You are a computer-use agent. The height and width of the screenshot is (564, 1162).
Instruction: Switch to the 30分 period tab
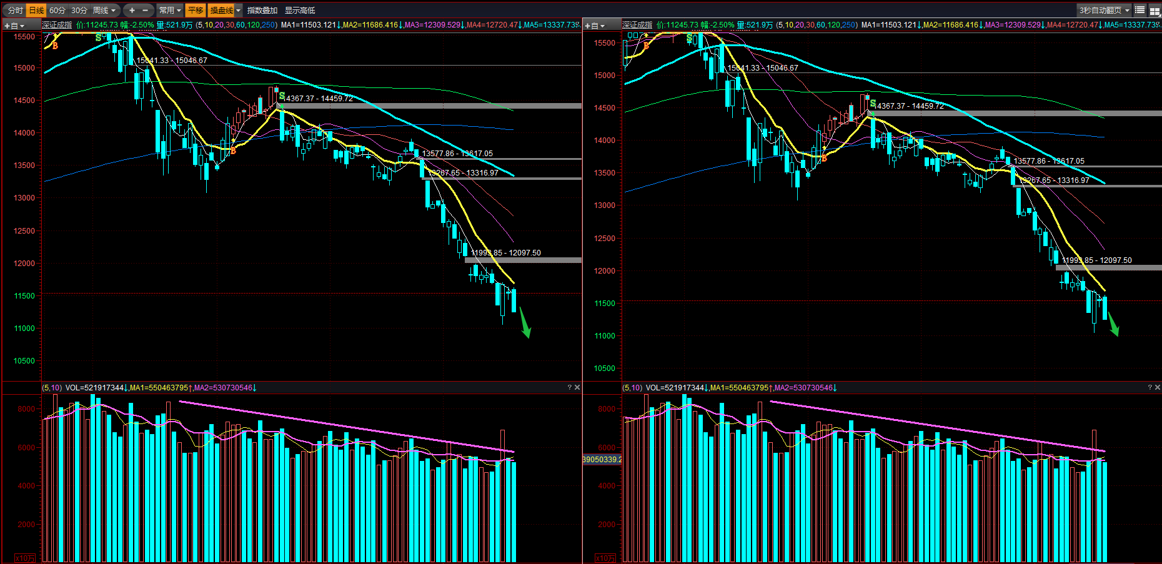pyautogui.click(x=79, y=10)
